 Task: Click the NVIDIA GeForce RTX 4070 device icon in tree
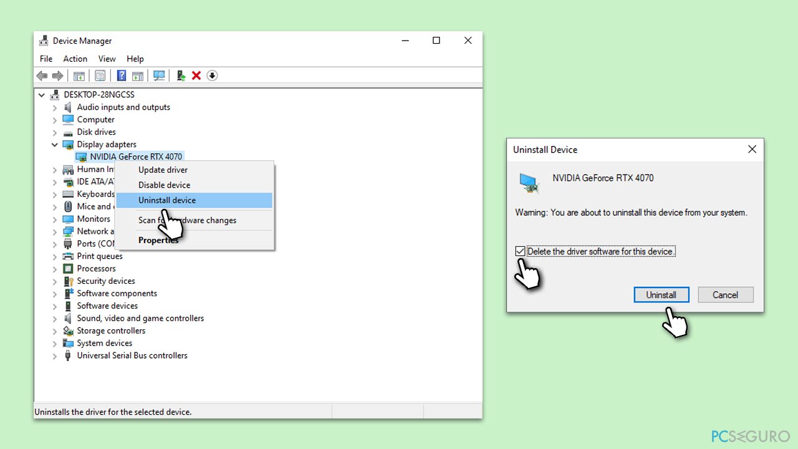[81, 157]
